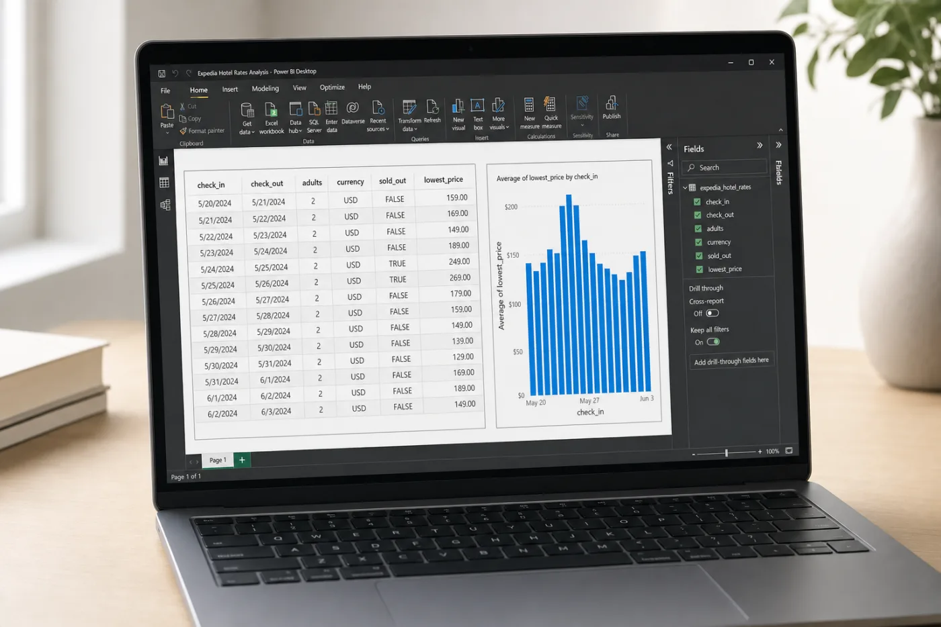Screen dimensions: 941x627
Task: Switch to Report view in left sidebar
Action: point(163,160)
